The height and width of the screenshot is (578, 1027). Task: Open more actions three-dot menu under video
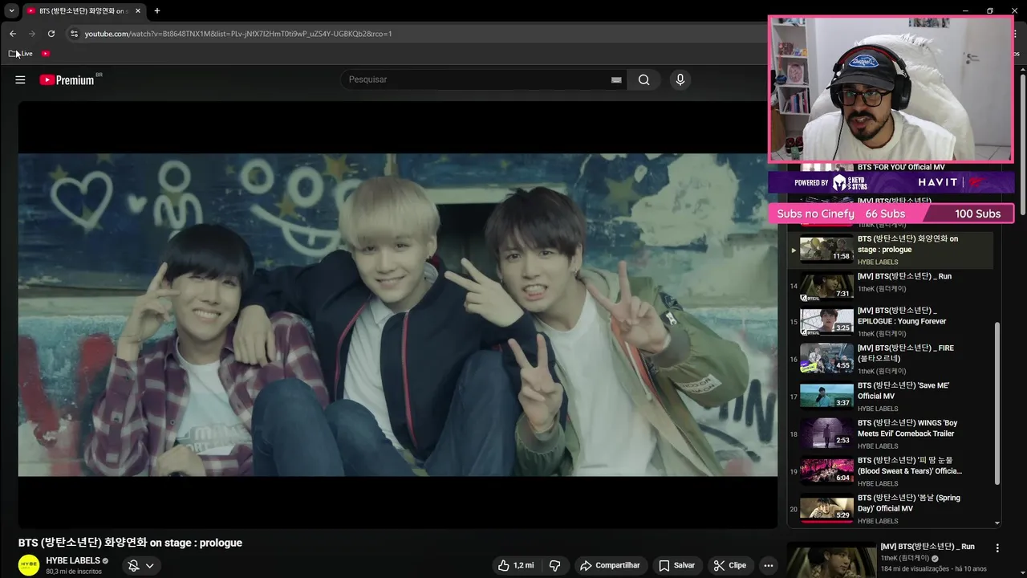(x=769, y=565)
